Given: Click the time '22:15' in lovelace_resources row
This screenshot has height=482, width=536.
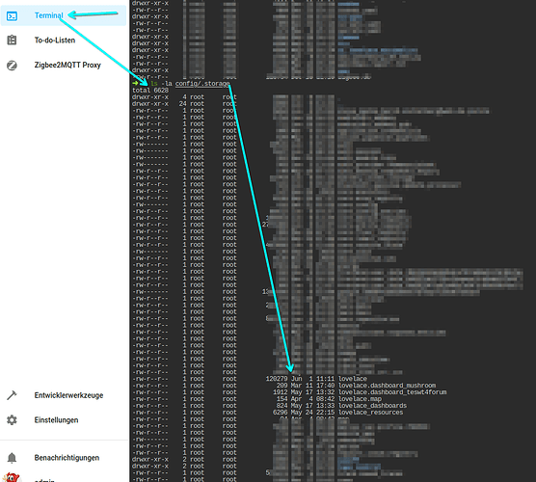Looking at the screenshot, I should (325, 413).
